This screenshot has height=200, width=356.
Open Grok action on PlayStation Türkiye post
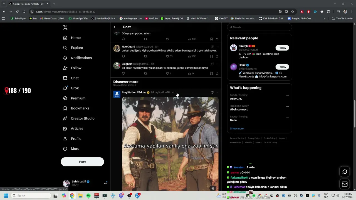[212, 92]
